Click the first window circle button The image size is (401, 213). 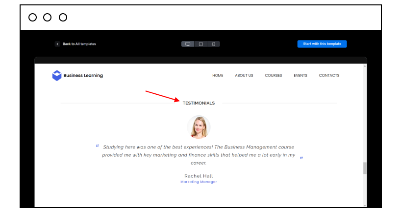click(32, 17)
